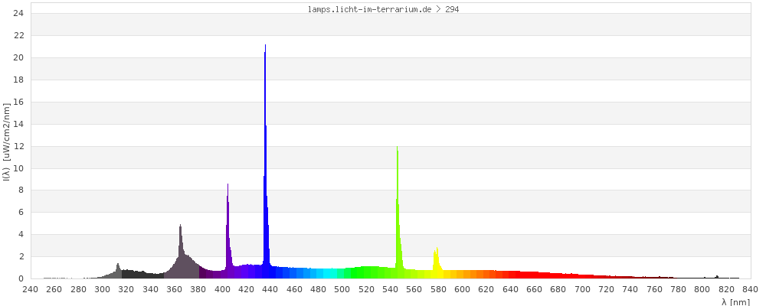Viewport: 766px width, 306px height.
Task: Click the x-axis tick label '820'
Action: click(726, 289)
